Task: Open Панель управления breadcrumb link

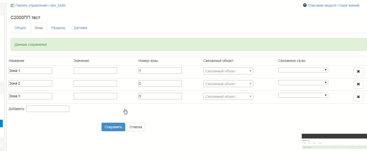Action: tap(32, 5)
